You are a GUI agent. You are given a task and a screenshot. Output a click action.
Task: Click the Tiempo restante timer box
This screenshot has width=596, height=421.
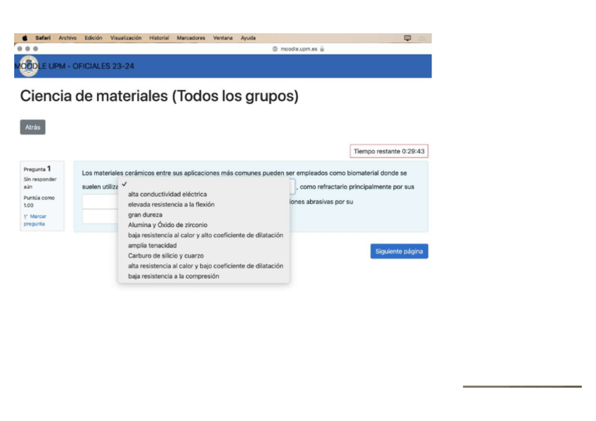[389, 151]
